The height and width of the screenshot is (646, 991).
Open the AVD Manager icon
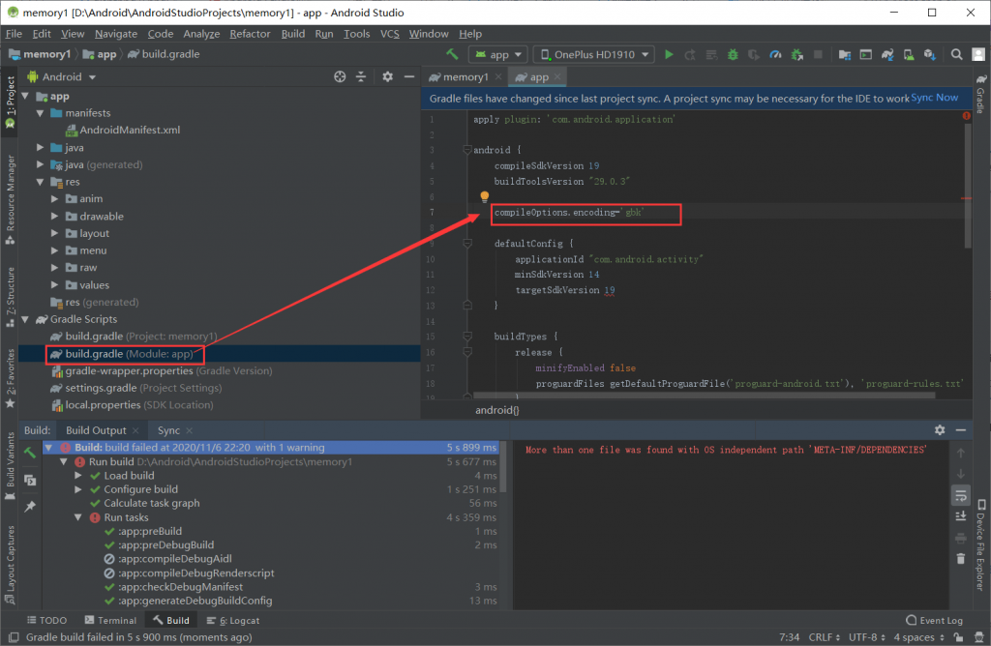tap(908, 55)
